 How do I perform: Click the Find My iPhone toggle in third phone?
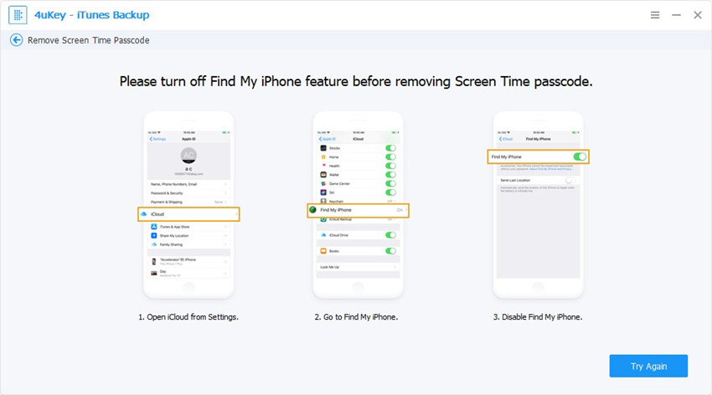(x=580, y=156)
